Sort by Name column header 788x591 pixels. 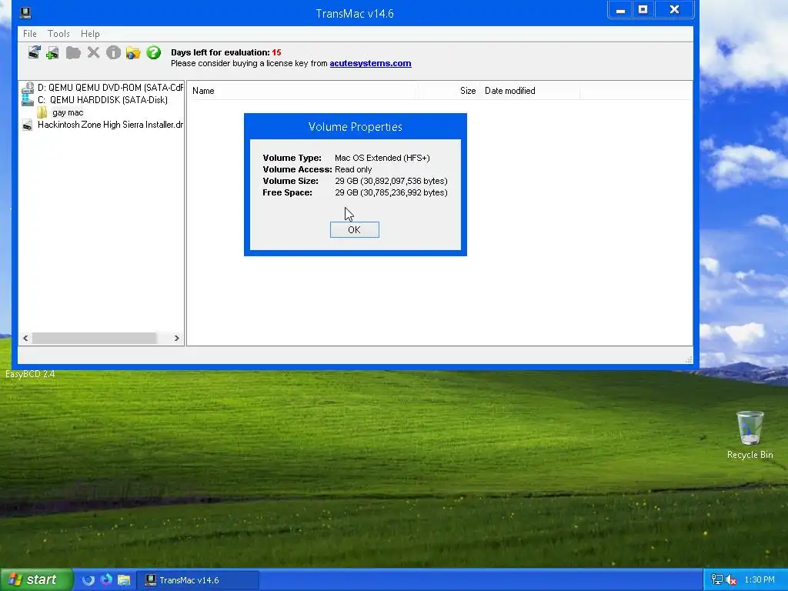203,91
